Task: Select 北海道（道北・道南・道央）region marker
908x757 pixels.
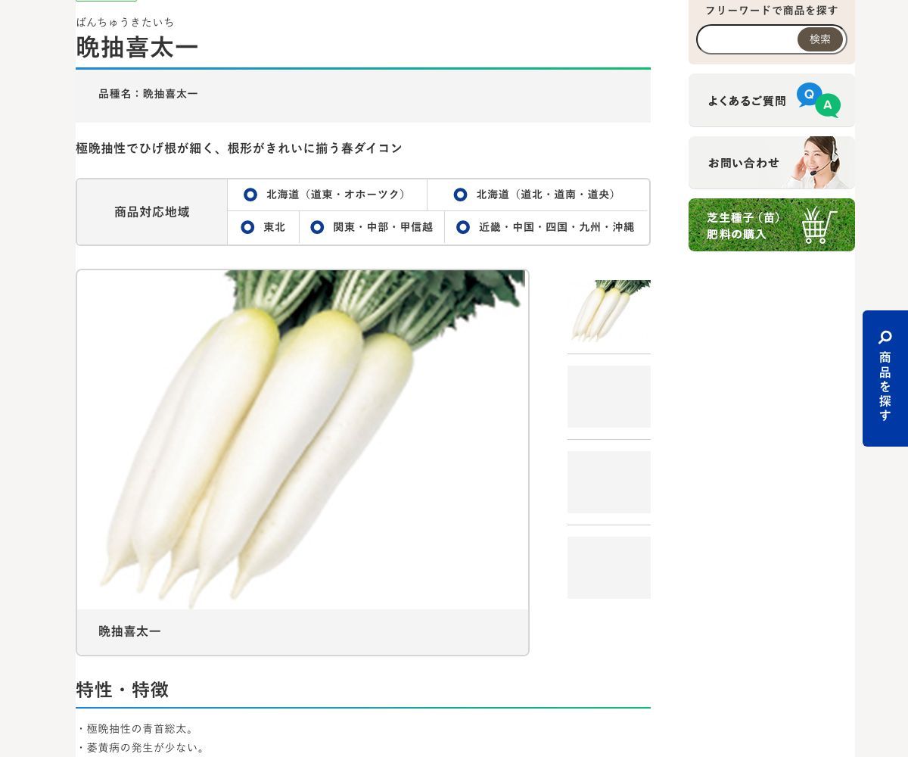Action: tap(460, 195)
